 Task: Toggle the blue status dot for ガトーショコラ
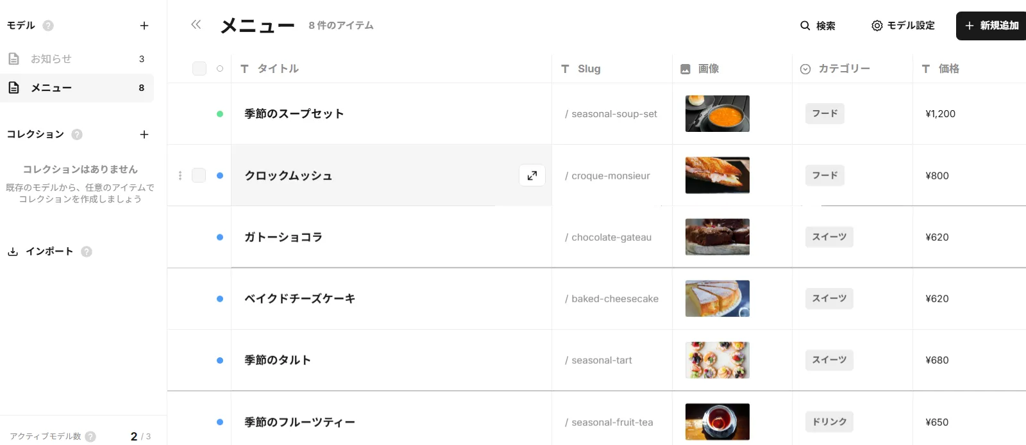coord(220,237)
